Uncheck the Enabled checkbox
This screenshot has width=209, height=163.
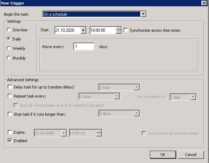(x=10, y=140)
